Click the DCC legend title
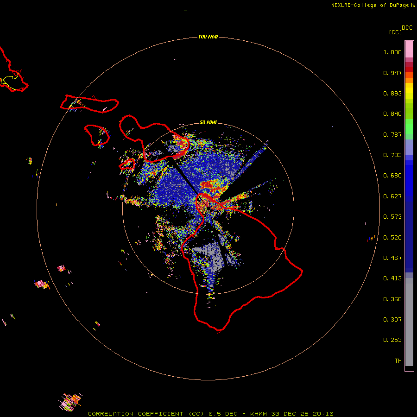The image size is (417, 417). click(x=407, y=28)
